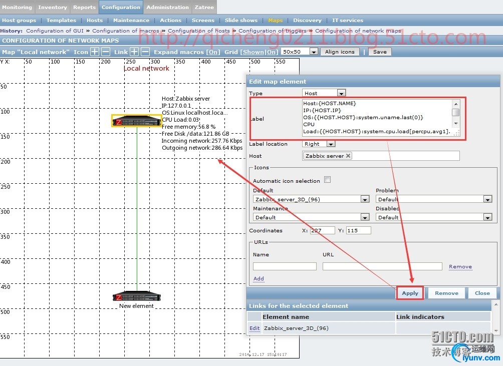Screen dimensions: 503x366
Task: Click the X coordinate field
Action: (x=323, y=230)
